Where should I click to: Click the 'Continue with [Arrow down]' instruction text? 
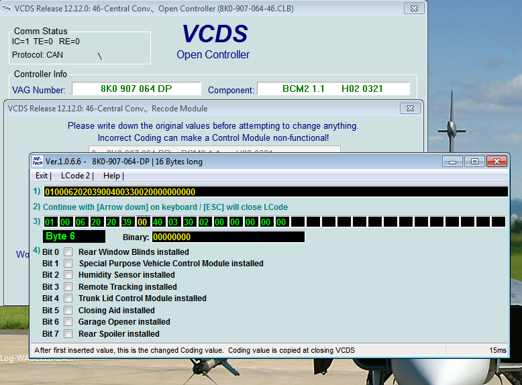tap(165, 207)
